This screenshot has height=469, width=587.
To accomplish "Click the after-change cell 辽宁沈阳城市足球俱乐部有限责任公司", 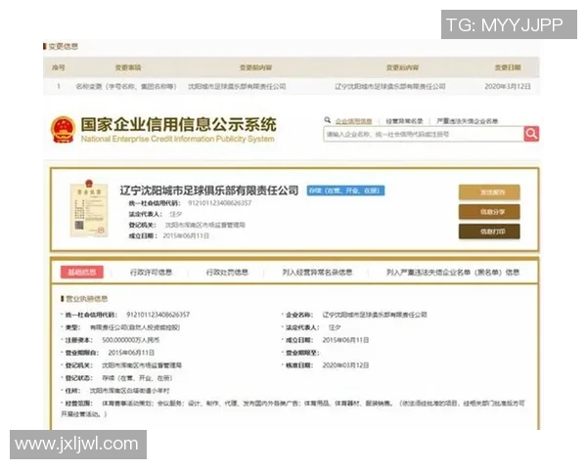I will click(x=390, y=86).
